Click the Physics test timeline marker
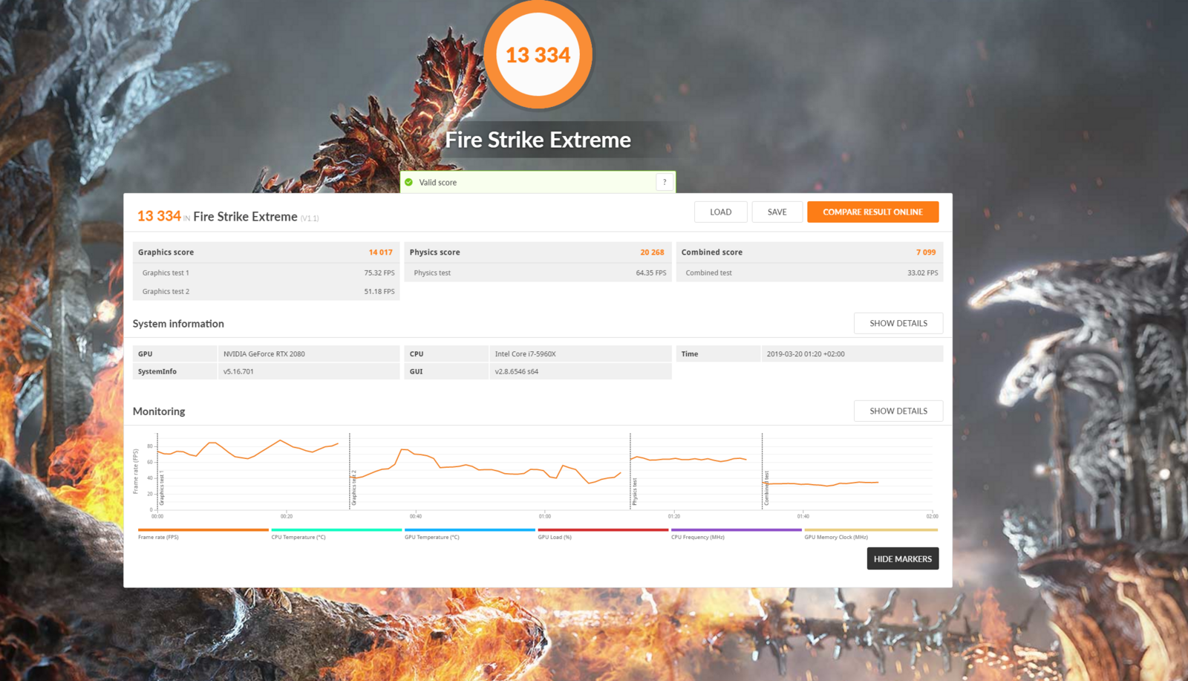This screenshot has width=1188, height=681. tap(635, 492)
